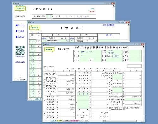Select the gross margin cell 2,798,801
Viewport: 158px width, 124px height.
[x=66, y=93]
